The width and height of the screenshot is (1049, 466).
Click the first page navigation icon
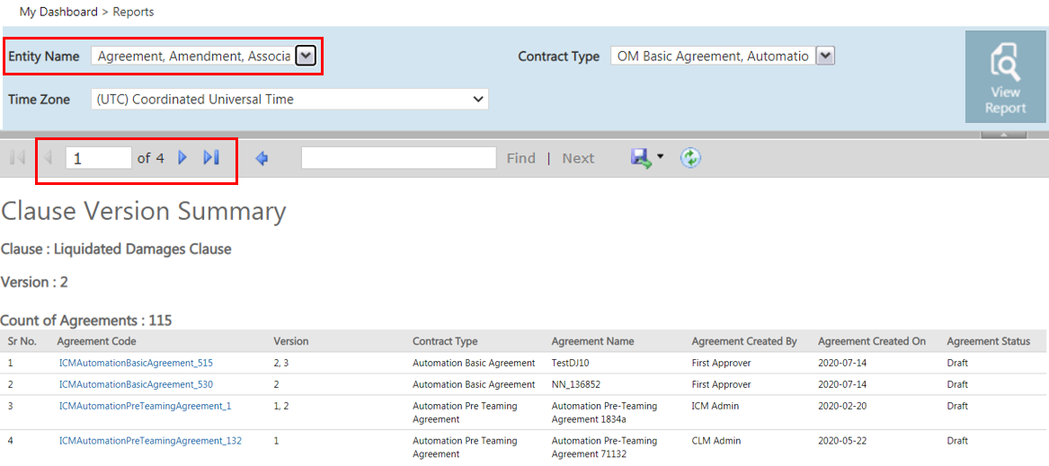pos(18,158)
